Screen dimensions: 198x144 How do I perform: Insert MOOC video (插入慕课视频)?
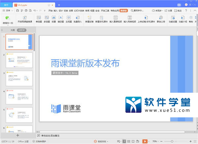(115, 19)
